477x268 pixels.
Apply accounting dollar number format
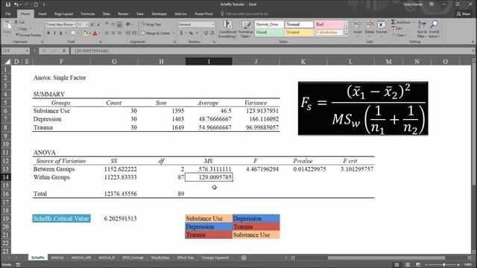coord(182,33)
